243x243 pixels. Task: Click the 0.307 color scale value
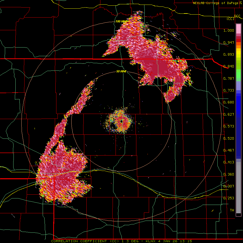[x=229, y=186]
